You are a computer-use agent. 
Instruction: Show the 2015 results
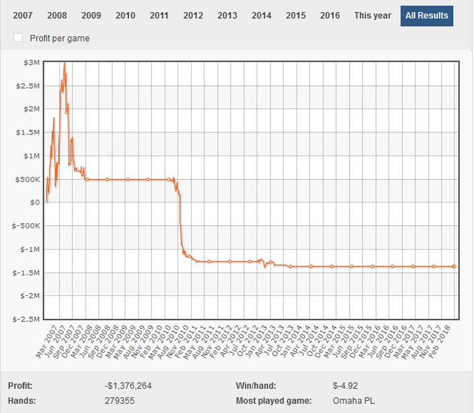click(295, 15)
